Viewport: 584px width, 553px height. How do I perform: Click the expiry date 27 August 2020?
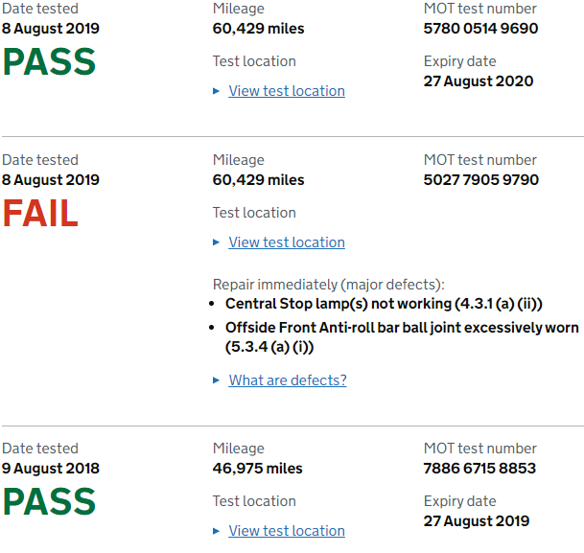[x=479, y=81]
